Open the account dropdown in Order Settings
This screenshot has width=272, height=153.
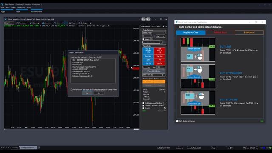pos(154,33)
